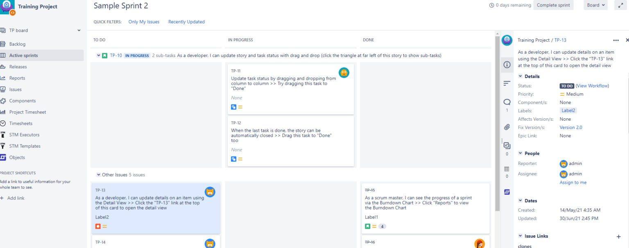Expand the TP-10 story sub-tasks triangle

tap(99, 55)
